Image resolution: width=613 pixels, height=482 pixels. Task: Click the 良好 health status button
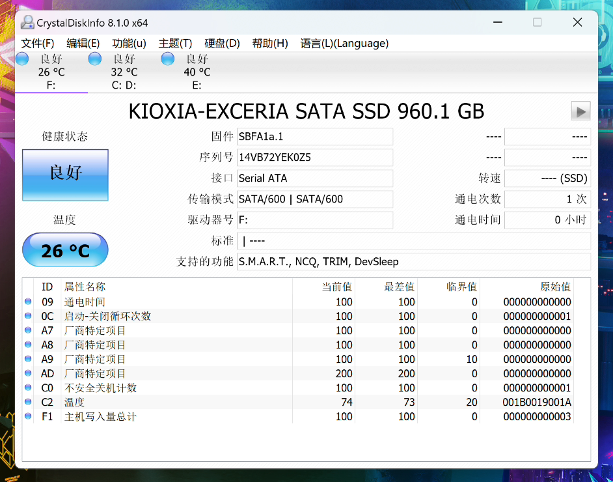65,175
